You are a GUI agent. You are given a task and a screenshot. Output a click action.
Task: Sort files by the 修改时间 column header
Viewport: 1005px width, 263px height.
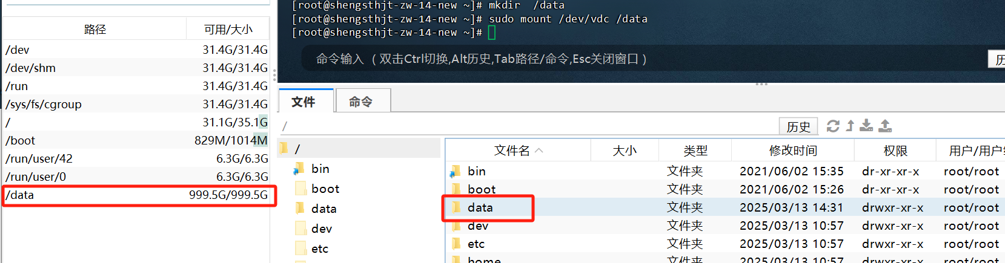792,151
